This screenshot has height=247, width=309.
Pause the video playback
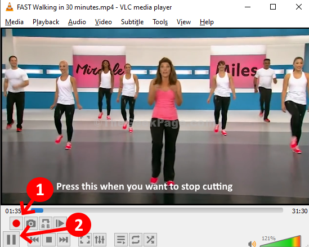11,239
